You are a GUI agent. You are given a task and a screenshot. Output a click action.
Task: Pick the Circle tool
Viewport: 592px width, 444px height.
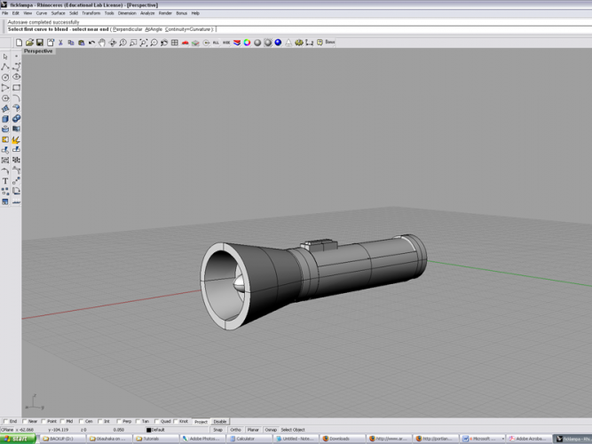pos(5,77)
